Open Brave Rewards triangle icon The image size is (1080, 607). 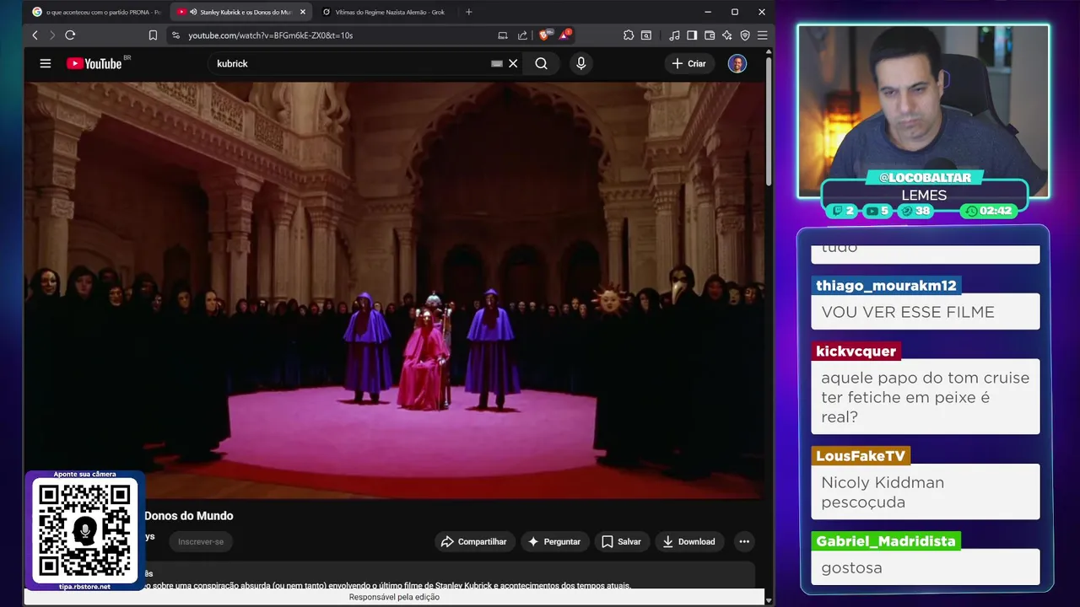tap(564, 35)
